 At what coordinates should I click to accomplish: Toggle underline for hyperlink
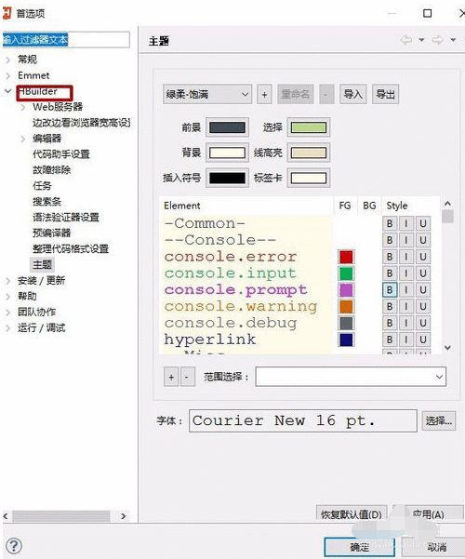point(423,339)
